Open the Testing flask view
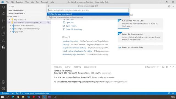The height and width of the screenshot is (99, 176). coord(3,40)
